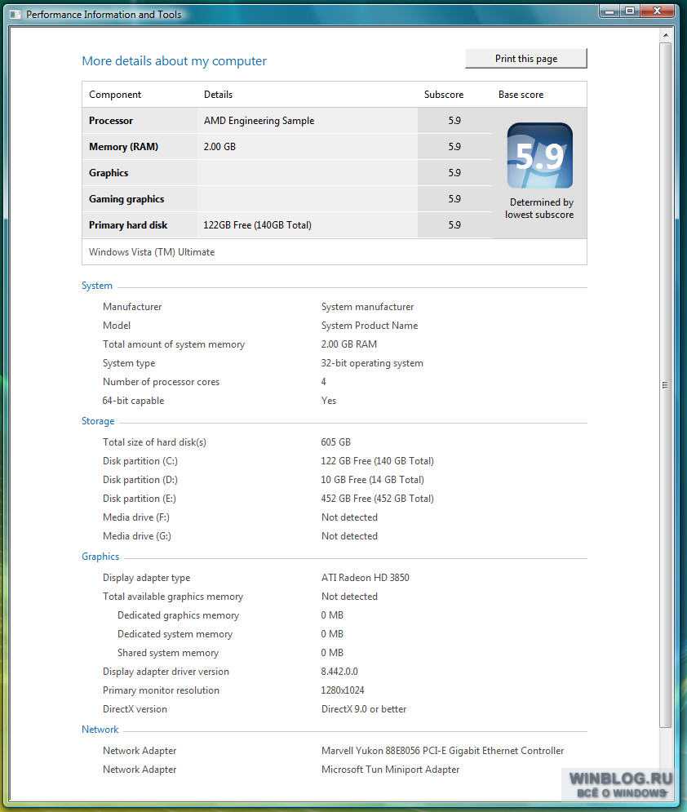Click the vertical scrollbar thumb
Viewport: 687px width, 812px height.
665,384
